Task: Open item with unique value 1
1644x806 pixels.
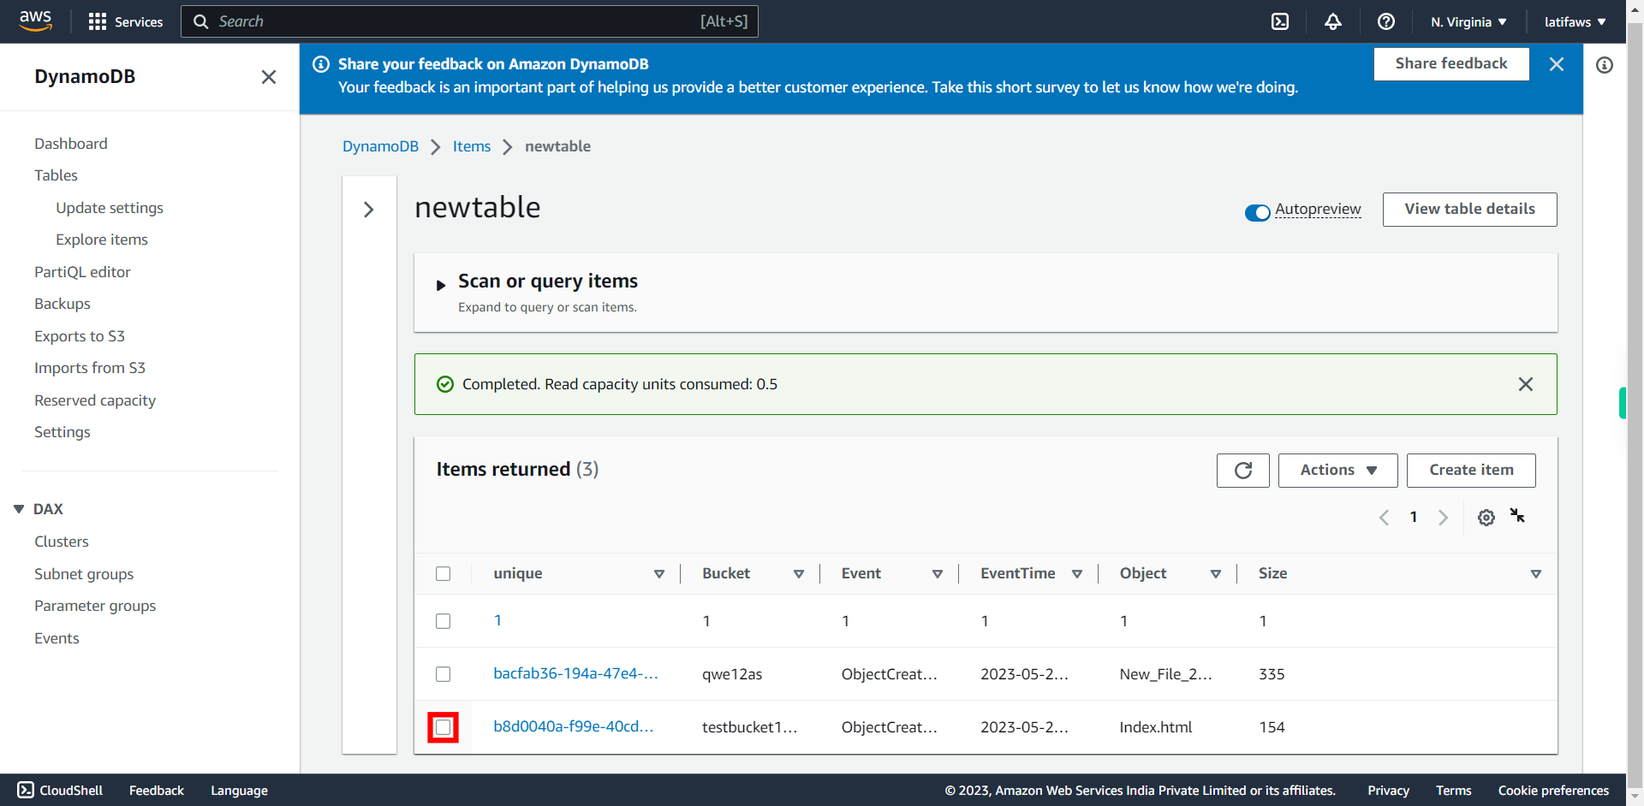Action: [x=497, y=620]
